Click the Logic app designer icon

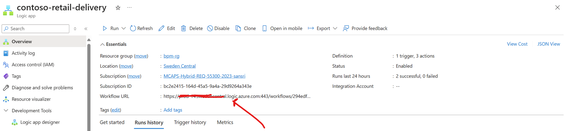14,122
